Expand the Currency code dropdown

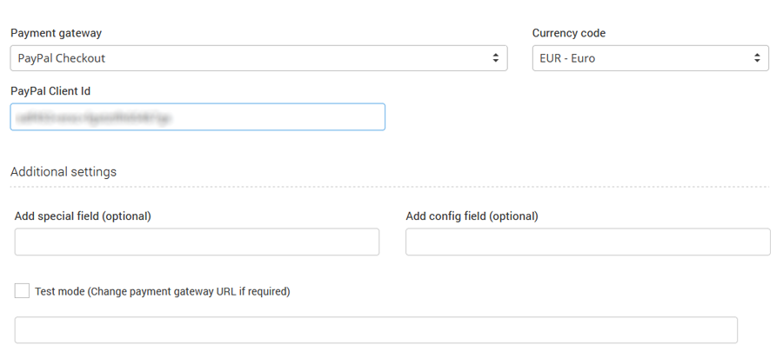[650, 58]
